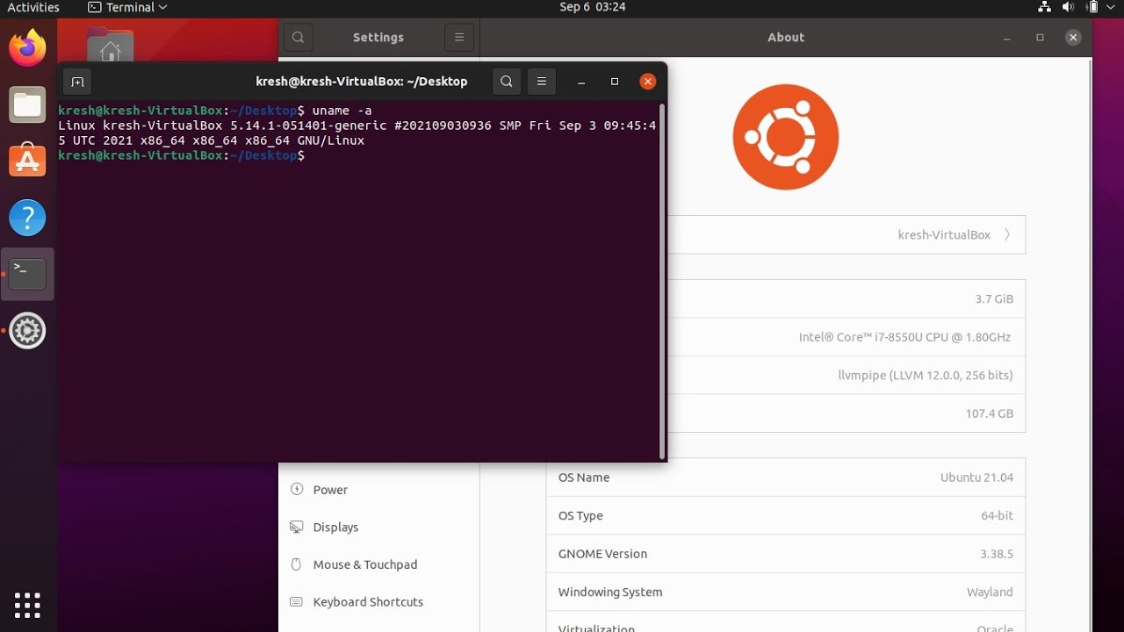Open the Help app in the dock
The image size is (1124, 632).
(27, 218)
